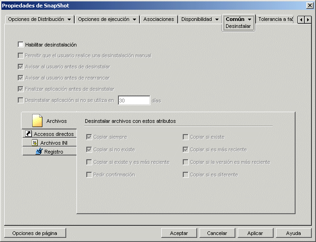Toggle the Pedir confirmación checkbox

pos(89,175)
